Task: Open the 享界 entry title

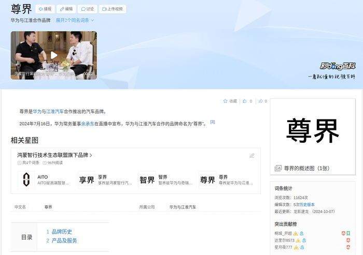Action: [102, 177]
